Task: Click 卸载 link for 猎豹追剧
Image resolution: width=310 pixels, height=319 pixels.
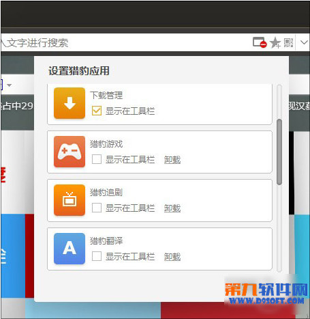Action: [172, 208]
